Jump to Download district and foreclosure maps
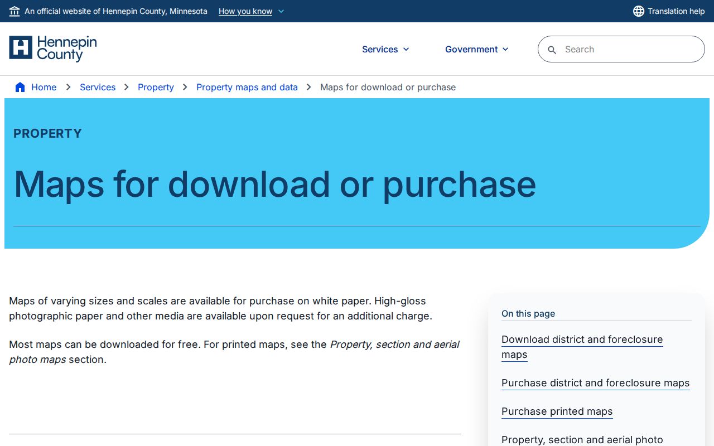The image size is (714, 446). [x=582, y=347]
